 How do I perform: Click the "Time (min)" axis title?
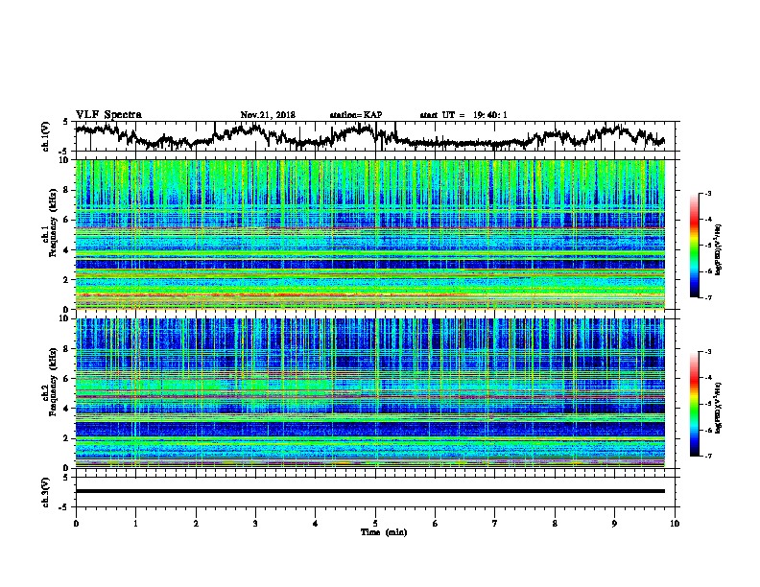[x=384, y=532]
